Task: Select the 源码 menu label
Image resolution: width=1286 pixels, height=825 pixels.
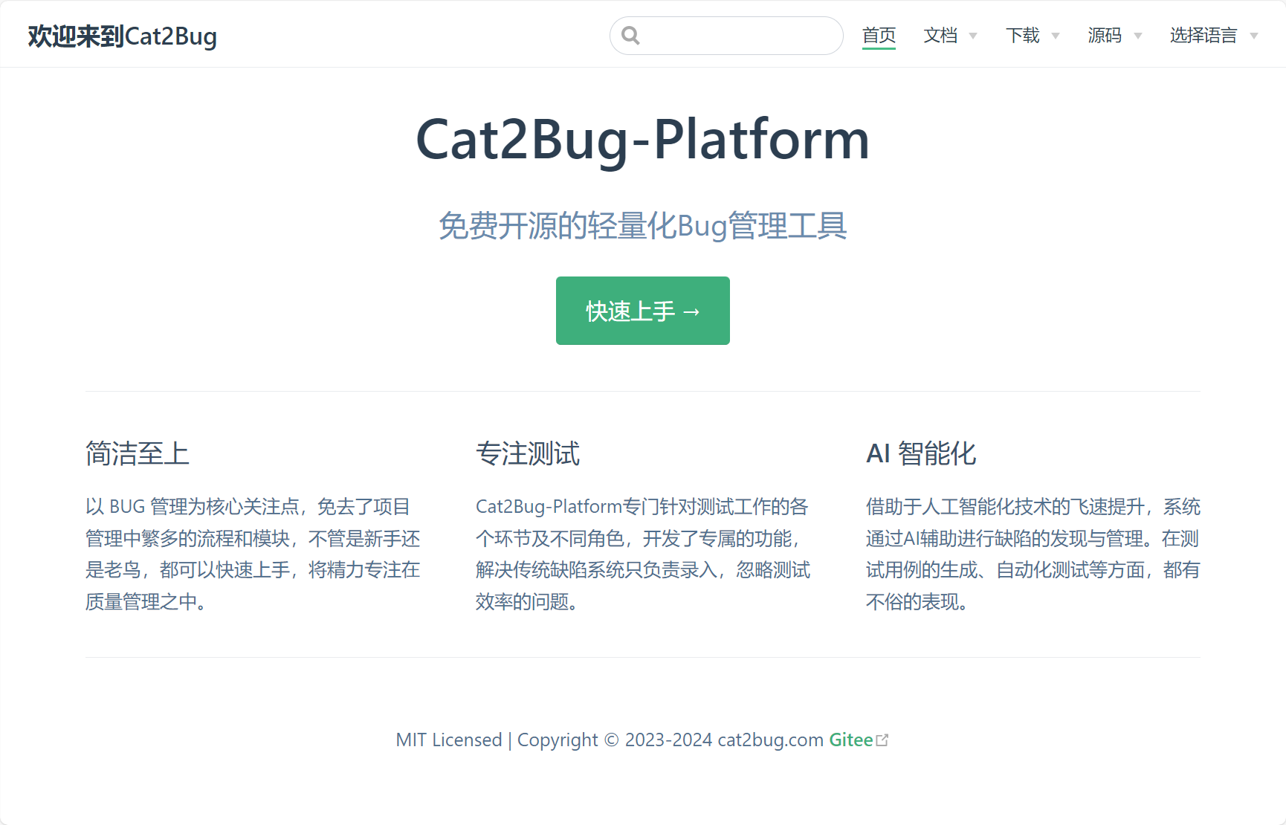Action: coord(1105,36)
